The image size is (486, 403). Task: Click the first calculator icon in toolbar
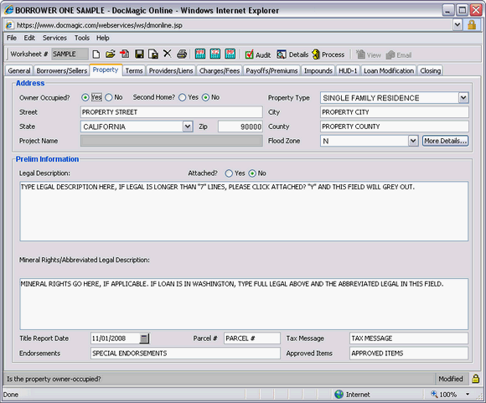pos(200,54)
